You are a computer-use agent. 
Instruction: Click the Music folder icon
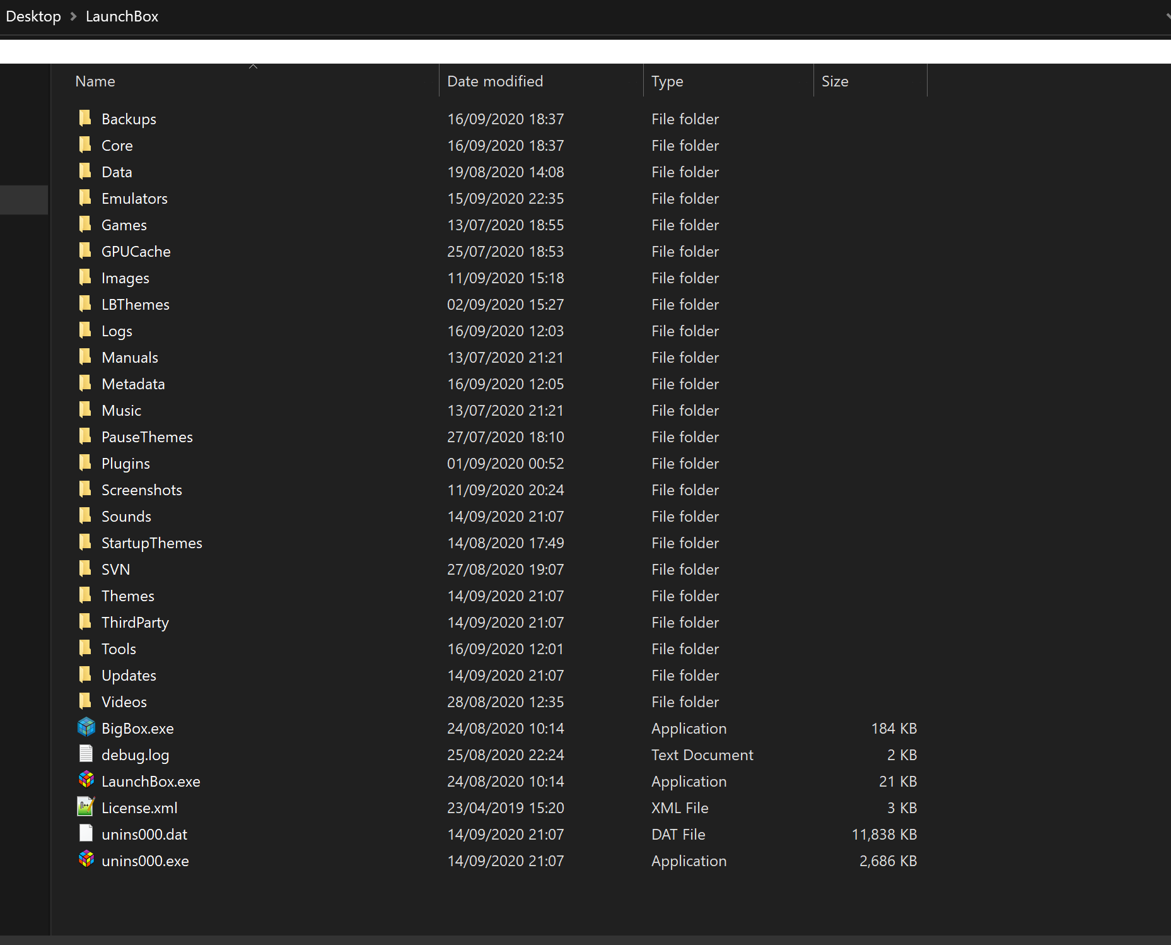[85, 409]
